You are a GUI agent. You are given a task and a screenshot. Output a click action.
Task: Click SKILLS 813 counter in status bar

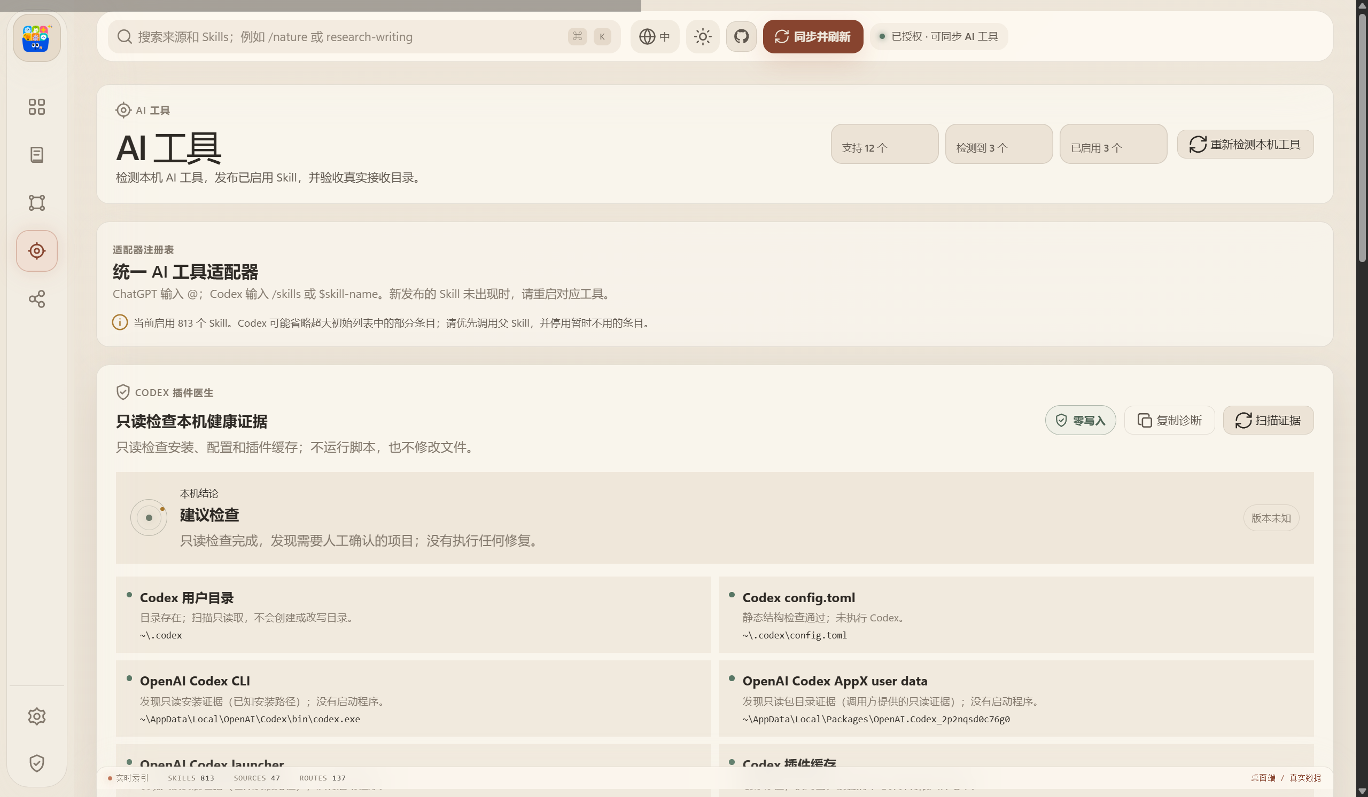click(x=191, y=778)
